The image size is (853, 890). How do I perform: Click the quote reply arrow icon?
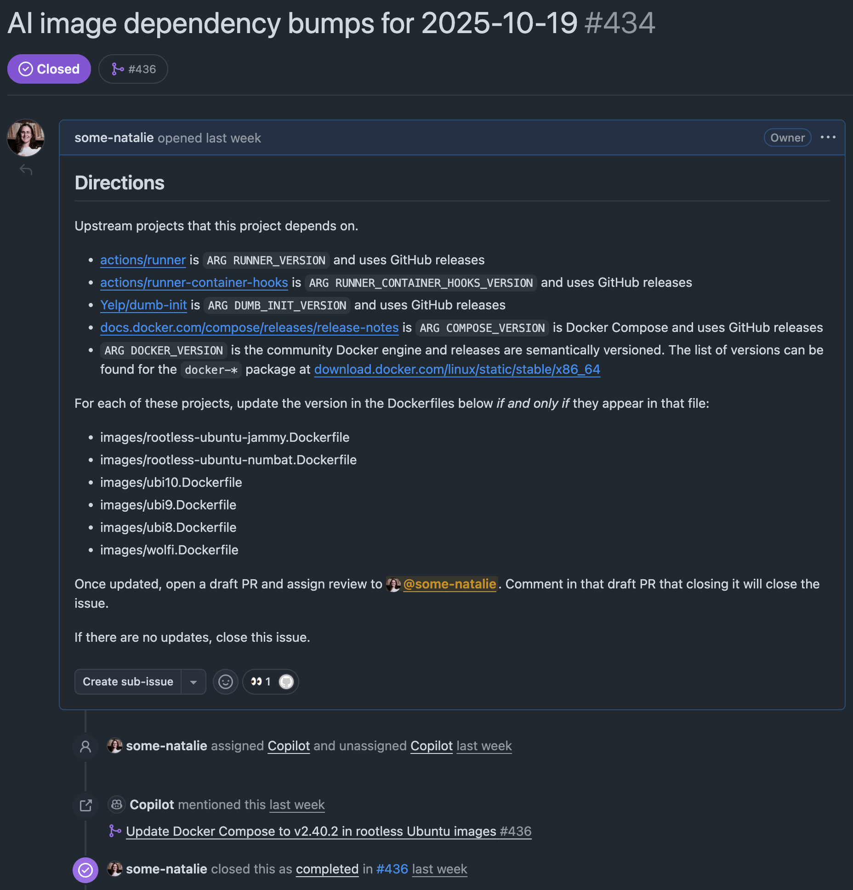pyautogui.click(x=26, y=170)
